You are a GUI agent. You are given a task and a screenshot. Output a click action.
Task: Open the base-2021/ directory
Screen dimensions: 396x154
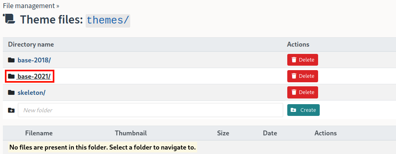pyautogui.click(x=34, y=76)
